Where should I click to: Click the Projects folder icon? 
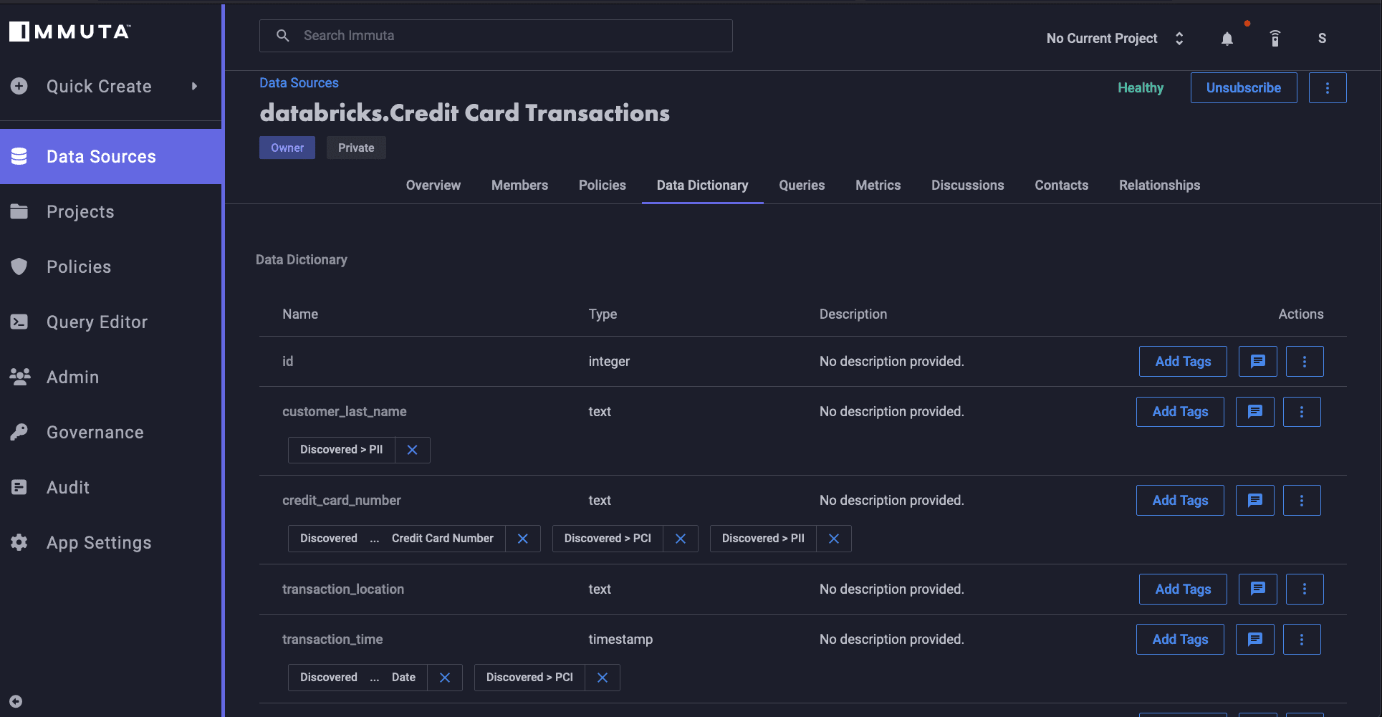click(x=19, y=211)
